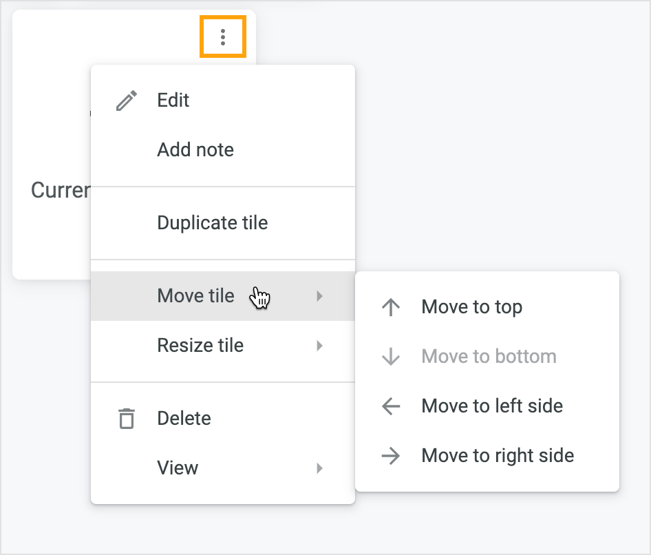The height and width of the screenshot is (555, 651).
Task: Choose the Move to left side text
Action: 492,406
